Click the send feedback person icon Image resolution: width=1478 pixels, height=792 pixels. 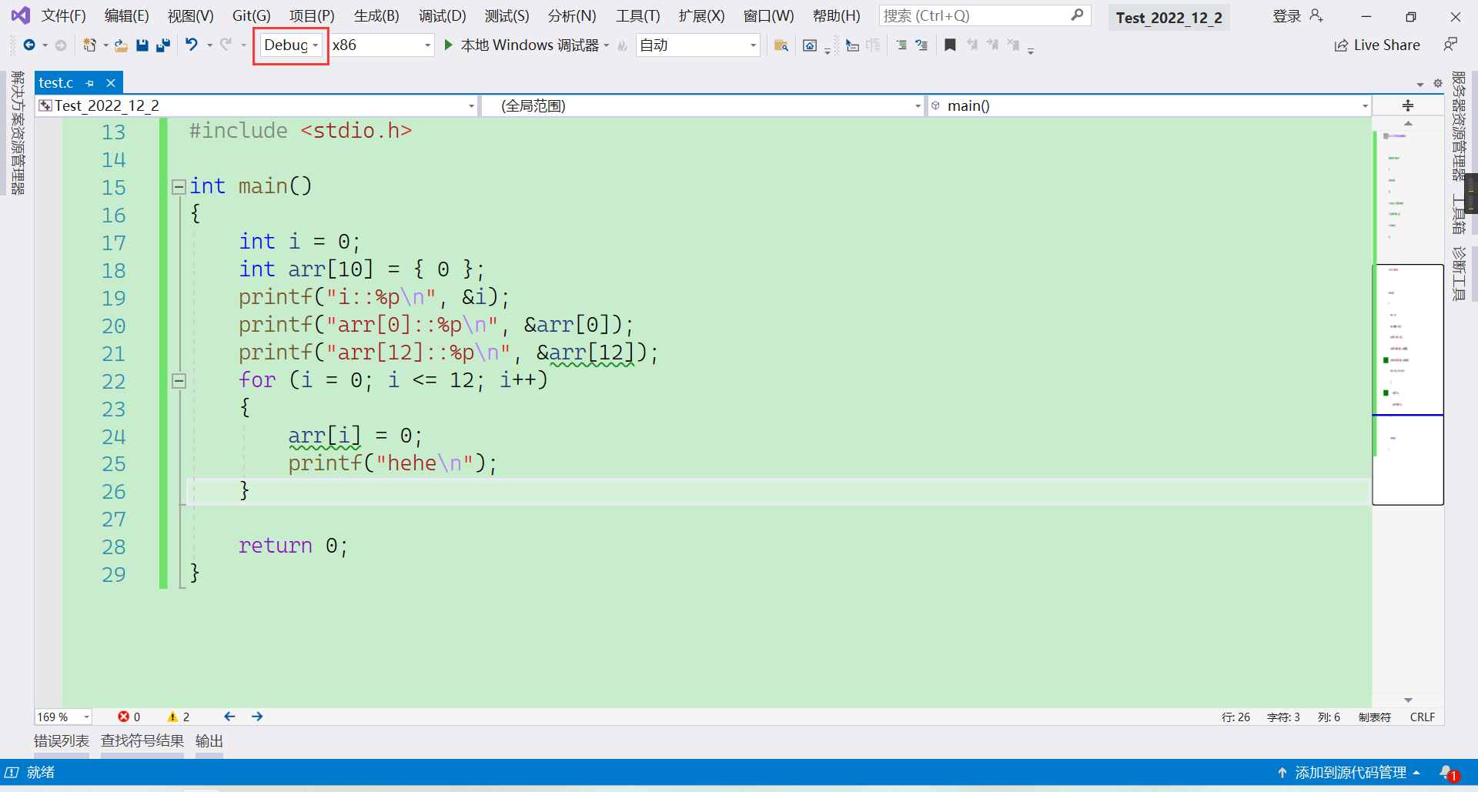click(x=1450, y=45)
